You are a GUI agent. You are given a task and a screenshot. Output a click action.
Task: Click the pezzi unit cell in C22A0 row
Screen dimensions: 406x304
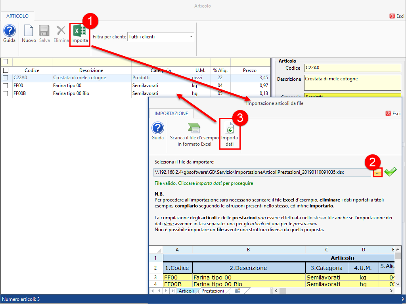coord(201,78)
